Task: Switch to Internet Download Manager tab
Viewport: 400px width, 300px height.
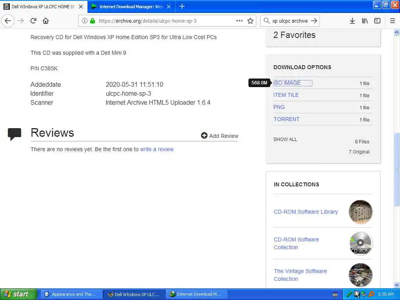Action: (131, 7)
